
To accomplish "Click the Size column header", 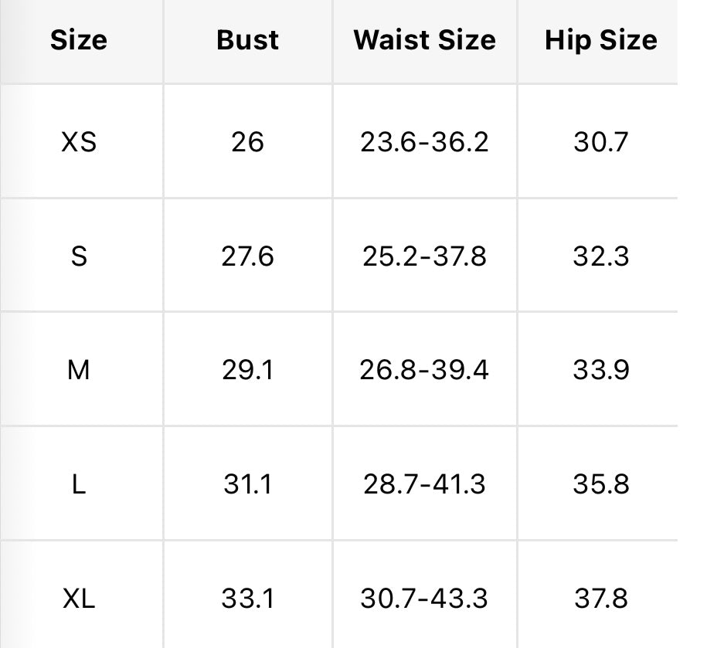I will click(x=79, y=40).
